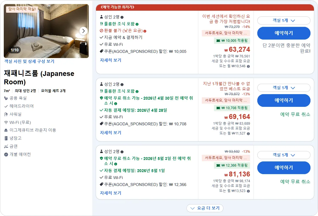This screenshot has height=216, width=318.
Task: Click 예약 무료 취소 text under ₩81,136 booking
Action: [295, 182]
